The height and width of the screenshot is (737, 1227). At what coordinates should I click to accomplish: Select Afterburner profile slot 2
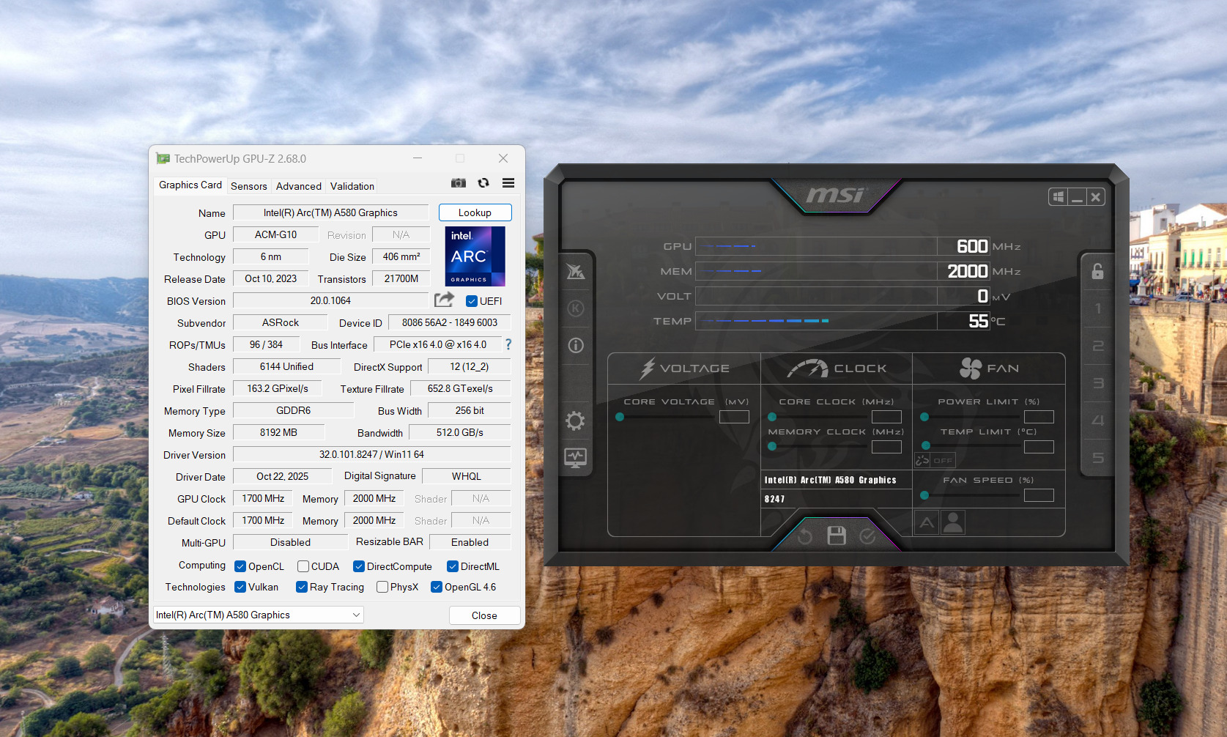(1098, 346)
